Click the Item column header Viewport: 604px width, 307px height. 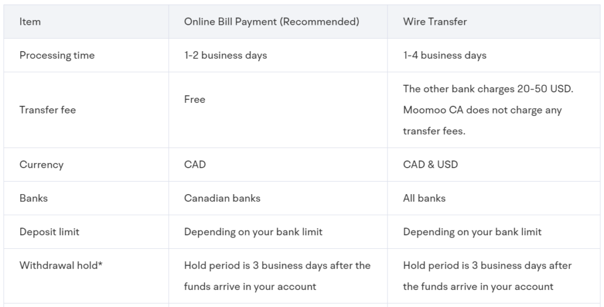(x=30, y=22)
